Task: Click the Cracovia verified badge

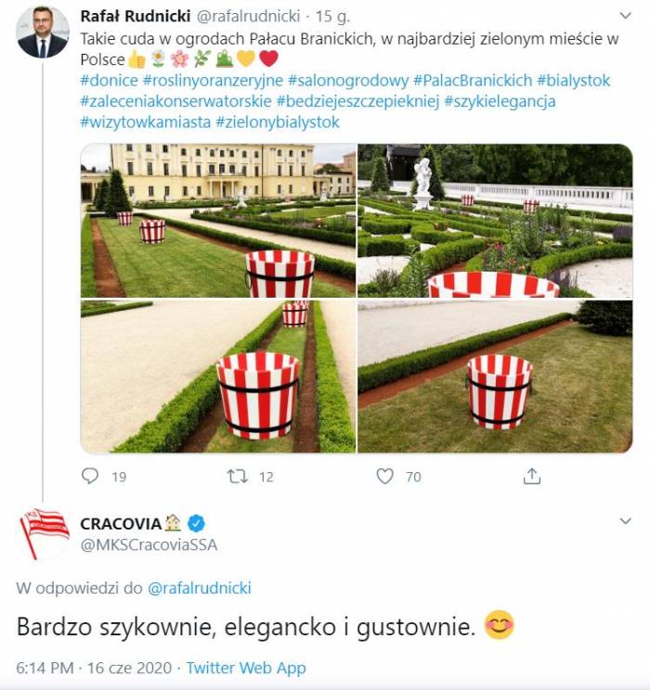Action: tap(196, 523)
